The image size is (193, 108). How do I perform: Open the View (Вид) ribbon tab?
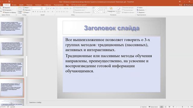[x=68, y=5]
